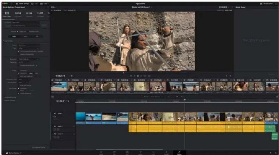Screen dimensions: 279x155
Task: Open the viewer zoom percentage dropdown
Action: tap(54, 7)
